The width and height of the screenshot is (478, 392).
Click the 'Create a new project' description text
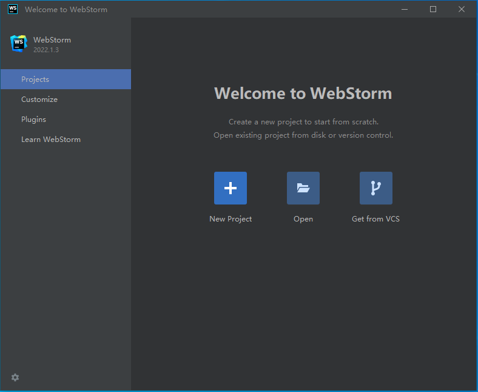point(303,122)
